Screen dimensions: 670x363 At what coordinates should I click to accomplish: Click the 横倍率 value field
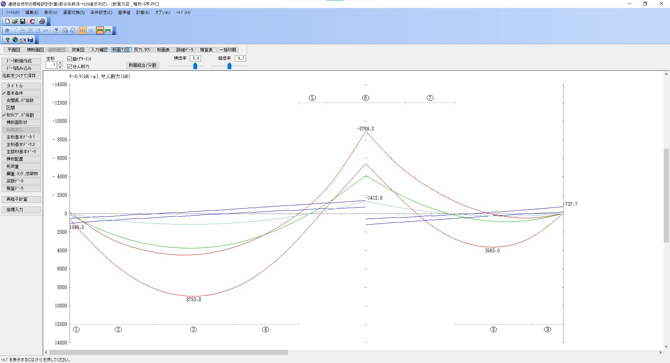[195, 58]
